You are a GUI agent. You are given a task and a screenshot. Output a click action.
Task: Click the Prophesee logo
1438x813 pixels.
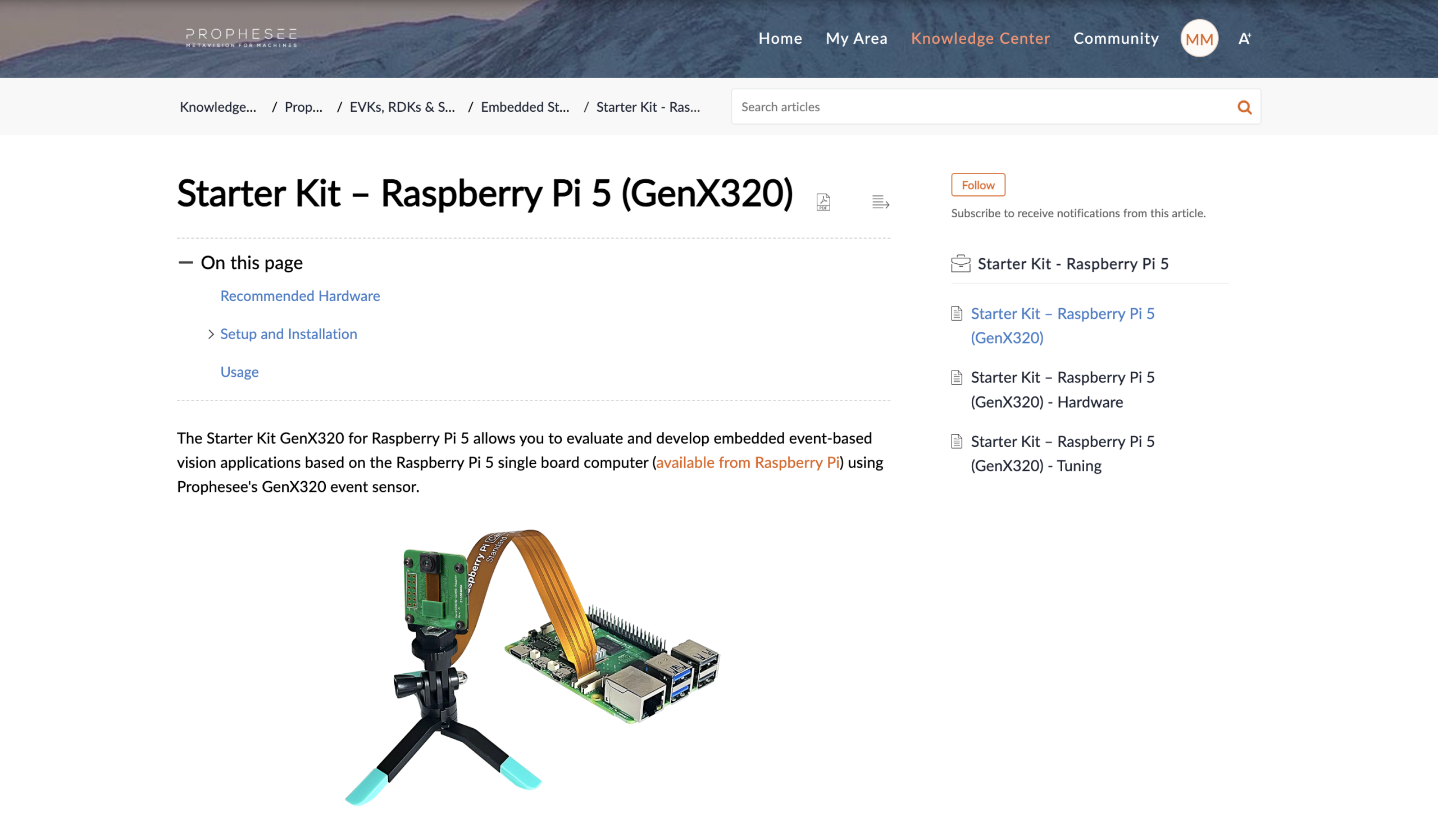pyautogui.click(x=241, y=38)
